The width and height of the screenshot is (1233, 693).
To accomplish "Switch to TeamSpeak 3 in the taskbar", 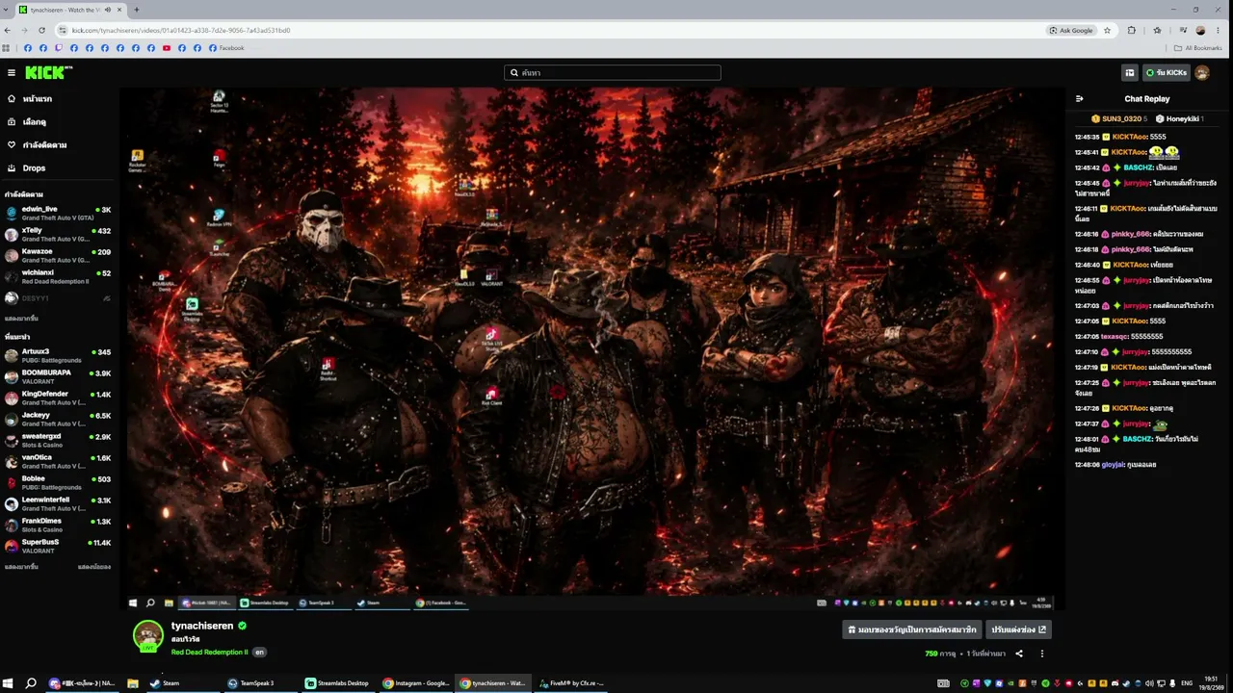I will point(260,683).
